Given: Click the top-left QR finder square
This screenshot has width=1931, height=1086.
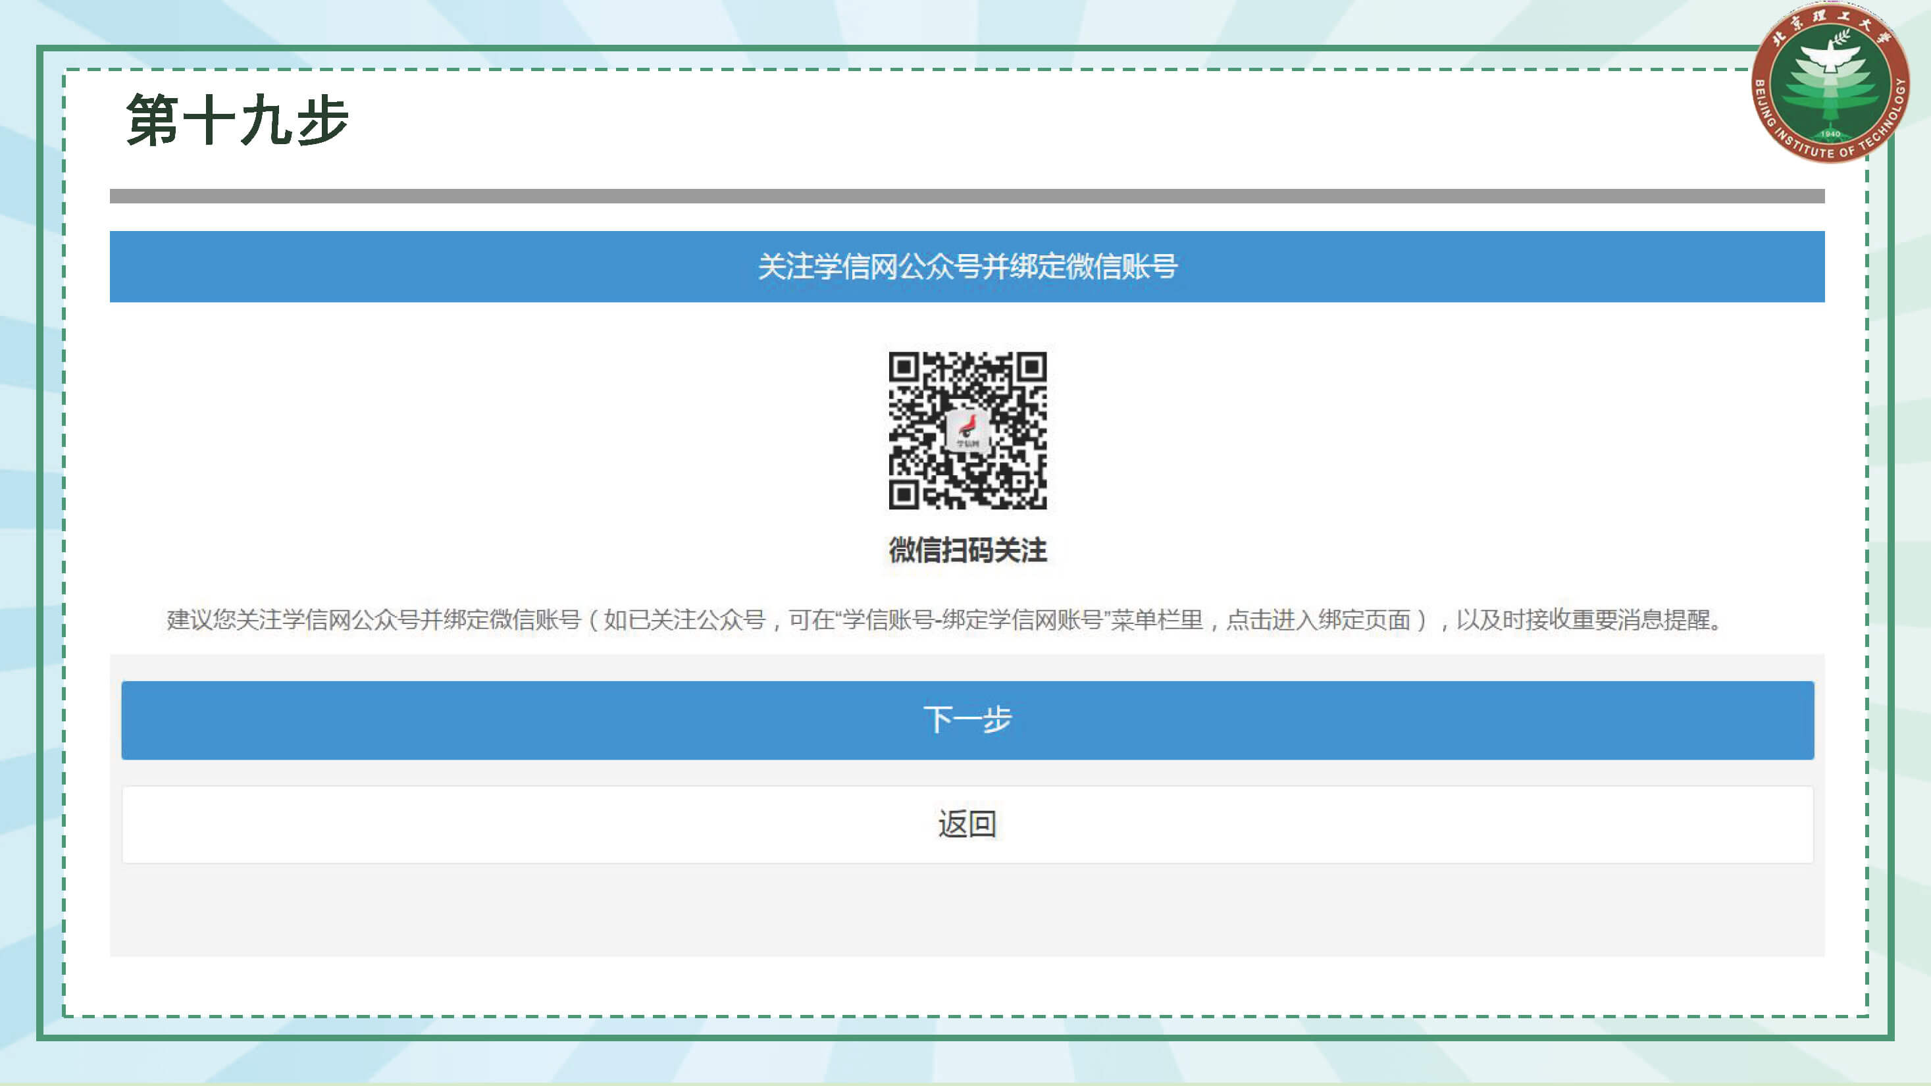Looking at the screenshot, I should 904,367.
